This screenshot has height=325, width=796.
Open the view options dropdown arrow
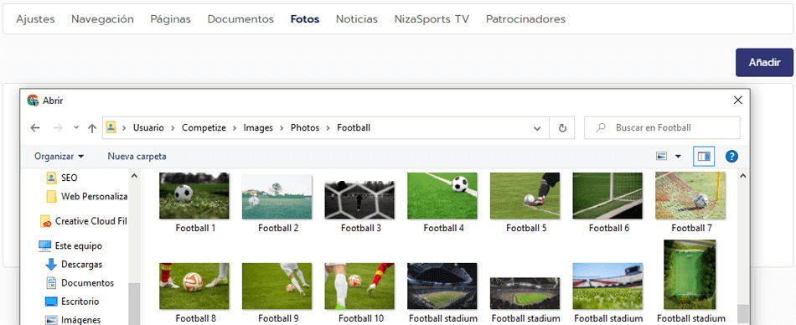[678, 157]
